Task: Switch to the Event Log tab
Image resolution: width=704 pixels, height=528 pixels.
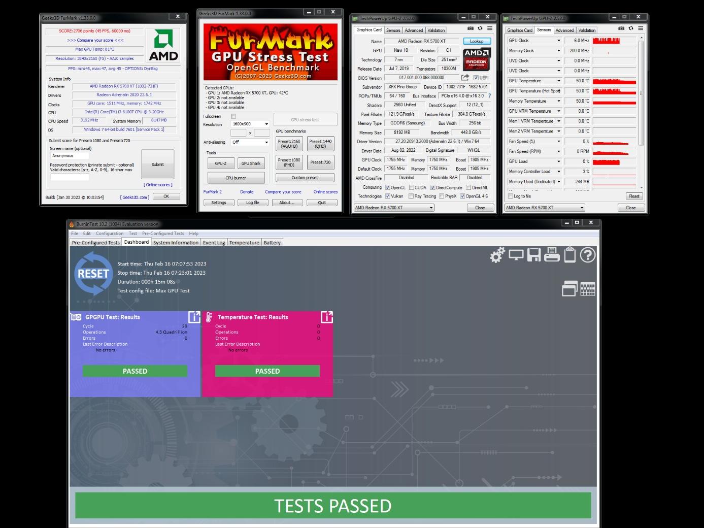Action: (x=214, y=243)
